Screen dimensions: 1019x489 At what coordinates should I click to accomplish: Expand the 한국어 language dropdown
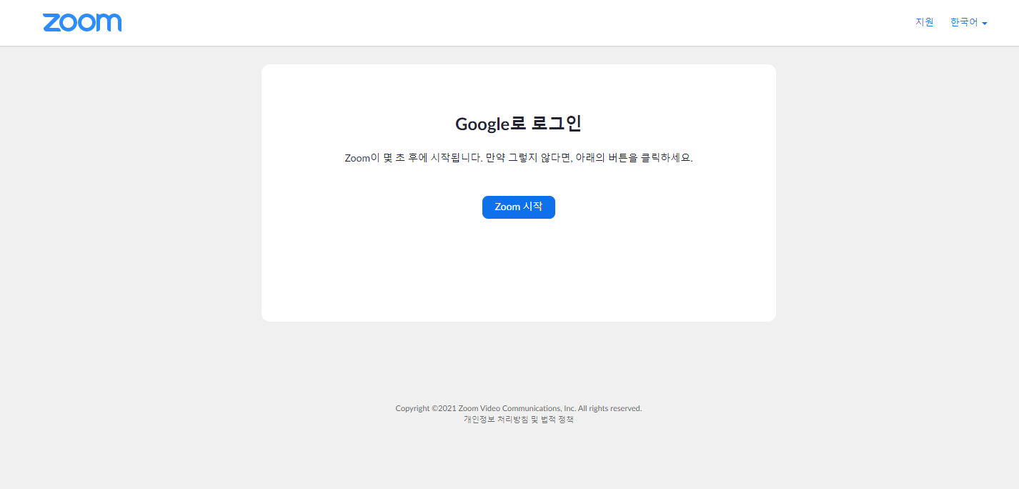click(969, 23)
